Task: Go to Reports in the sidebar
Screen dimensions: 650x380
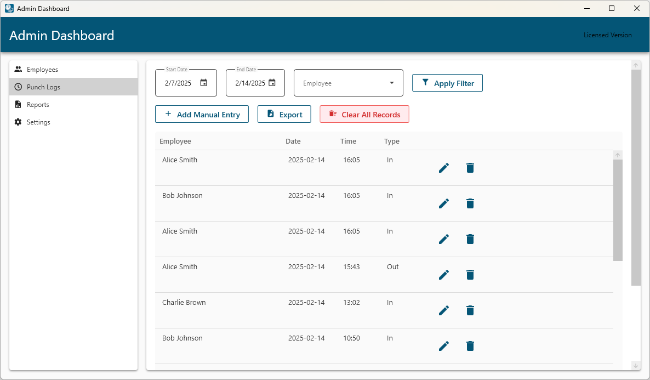Action: [x=38, y=105]
